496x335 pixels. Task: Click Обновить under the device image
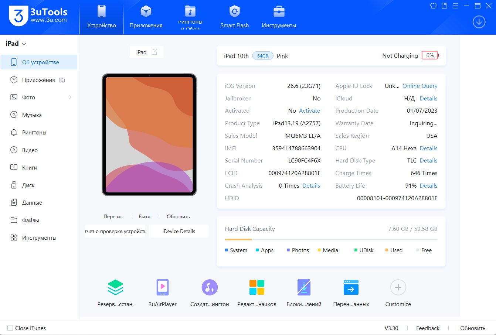click(178, 216)
